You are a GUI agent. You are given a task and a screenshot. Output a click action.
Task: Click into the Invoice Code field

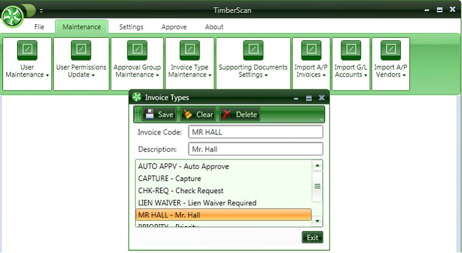[x=255, y=132]
